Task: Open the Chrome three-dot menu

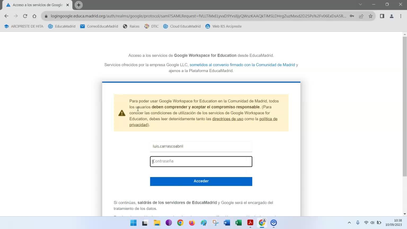Action: 401,16
